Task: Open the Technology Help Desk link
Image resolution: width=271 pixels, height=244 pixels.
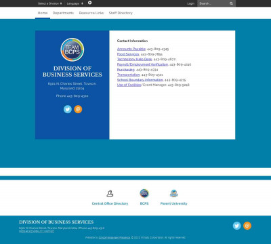Action: (x=134, y=59)
